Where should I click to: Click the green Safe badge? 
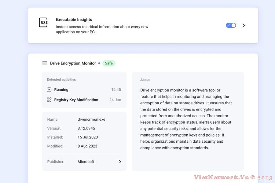point(109,63)
